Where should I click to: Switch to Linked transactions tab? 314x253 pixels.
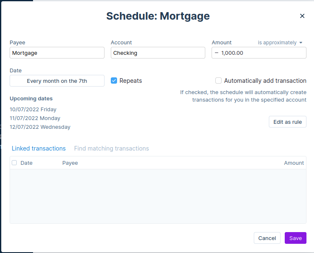[x=38, y=148]
